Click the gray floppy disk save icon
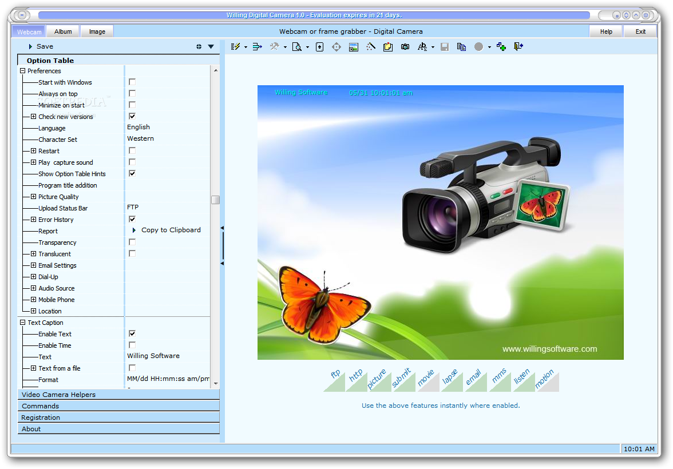 (x=445, y=47)
